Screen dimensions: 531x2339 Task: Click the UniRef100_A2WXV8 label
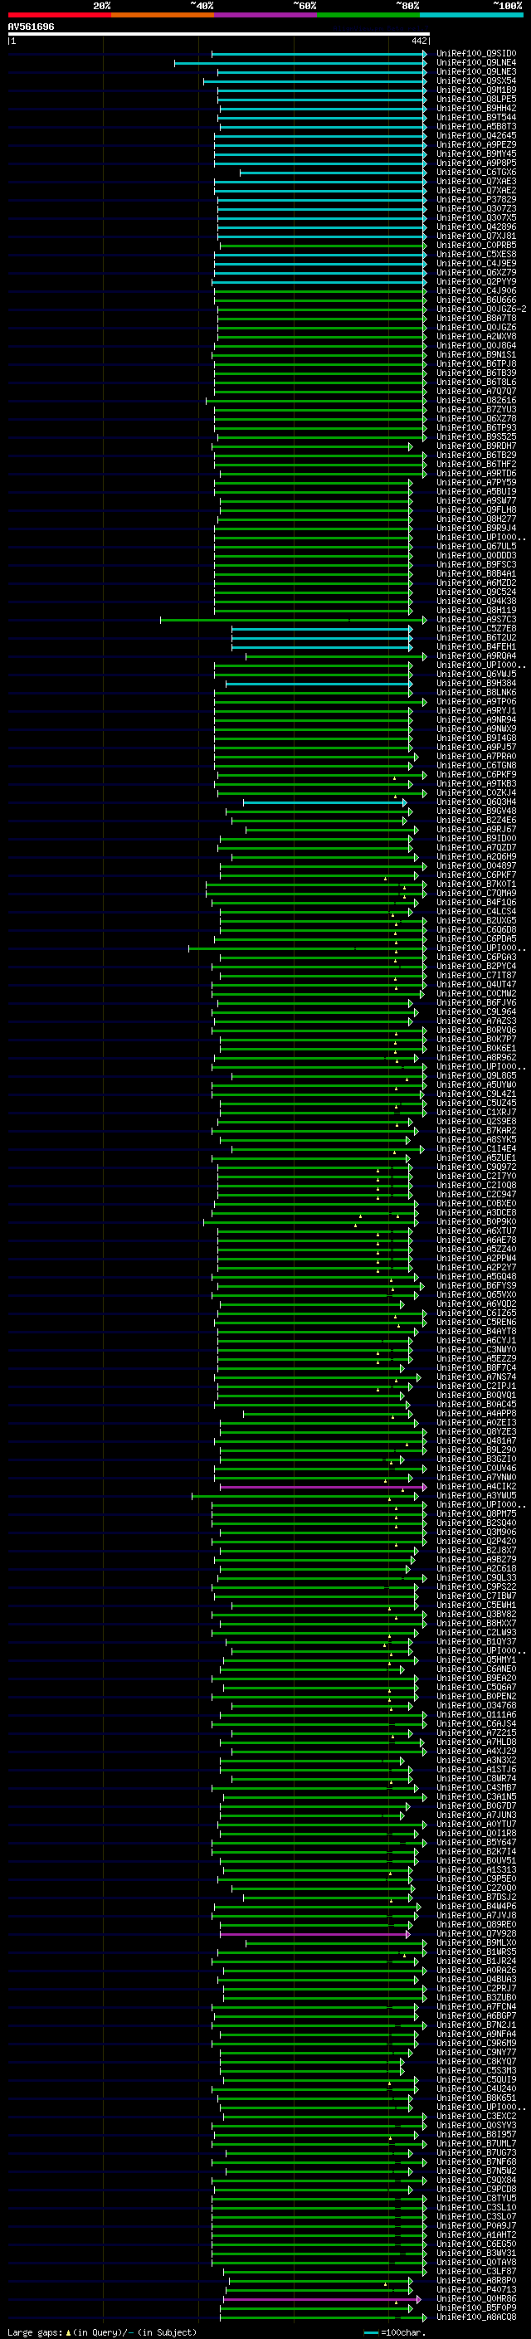476,336
